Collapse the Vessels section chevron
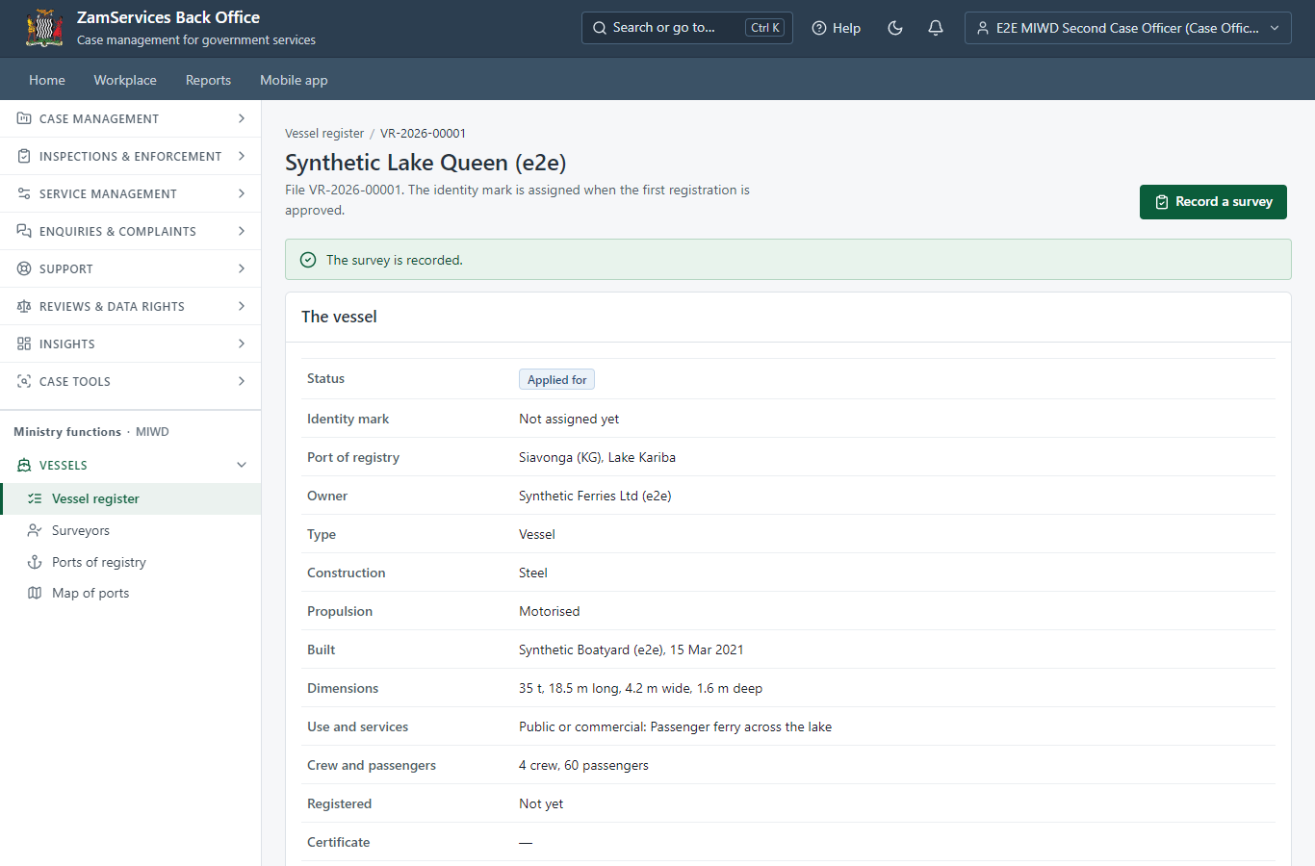The width and height of the screenshot is (1315, 866). (x=242, y=465)
